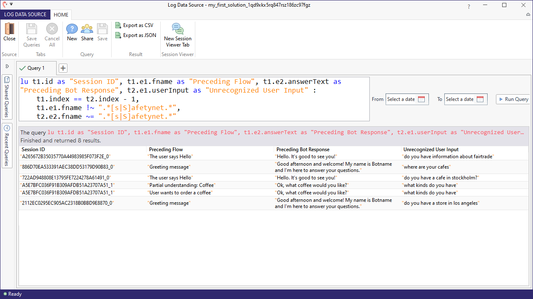The height and width of the screenshot is (299, 533).
Task: Open the To date calendar picker
Action: point(480,99)
